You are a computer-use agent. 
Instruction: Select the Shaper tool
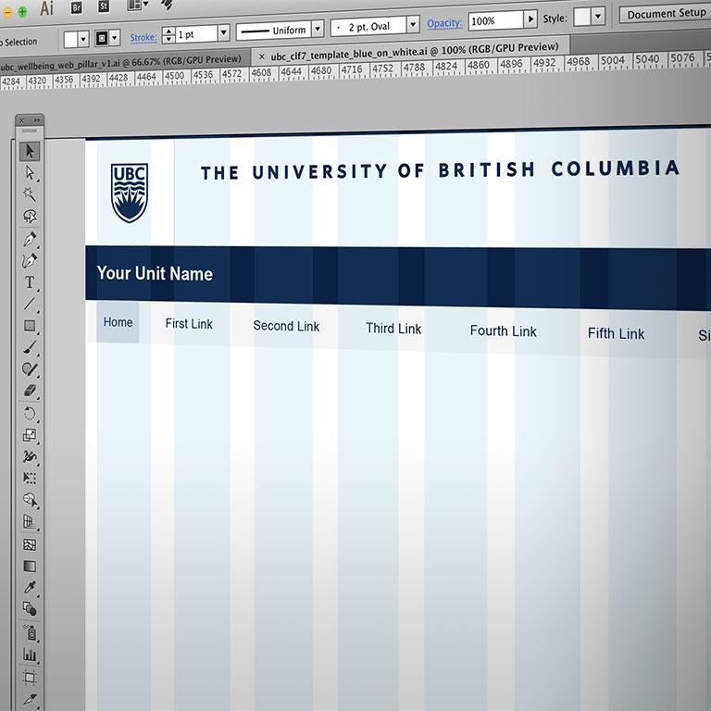click(30, 369)
